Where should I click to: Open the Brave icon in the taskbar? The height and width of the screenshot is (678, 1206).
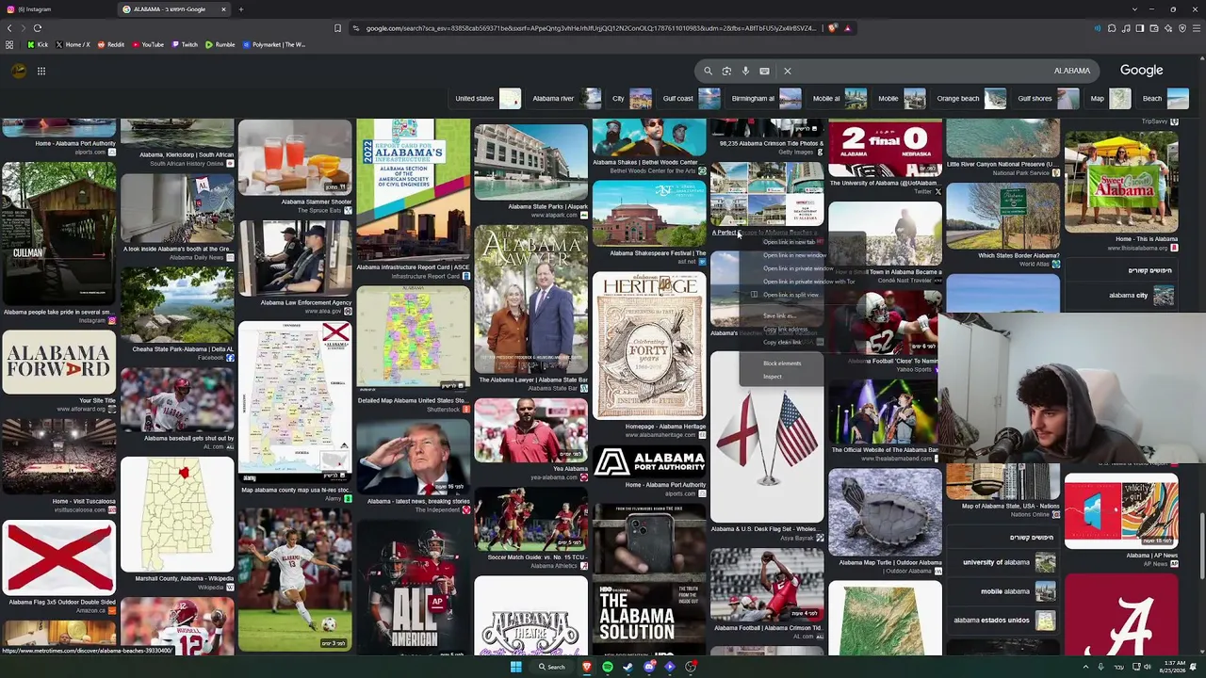click(587, 667)
